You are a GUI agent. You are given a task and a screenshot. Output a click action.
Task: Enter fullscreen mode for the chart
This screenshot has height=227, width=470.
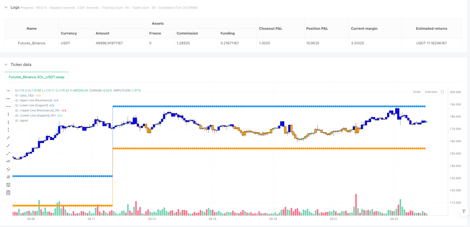coord(442,92)
